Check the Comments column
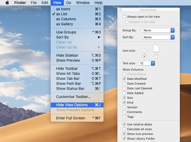Viewport: 191px width, 142px height. click(x=124, y=112)
